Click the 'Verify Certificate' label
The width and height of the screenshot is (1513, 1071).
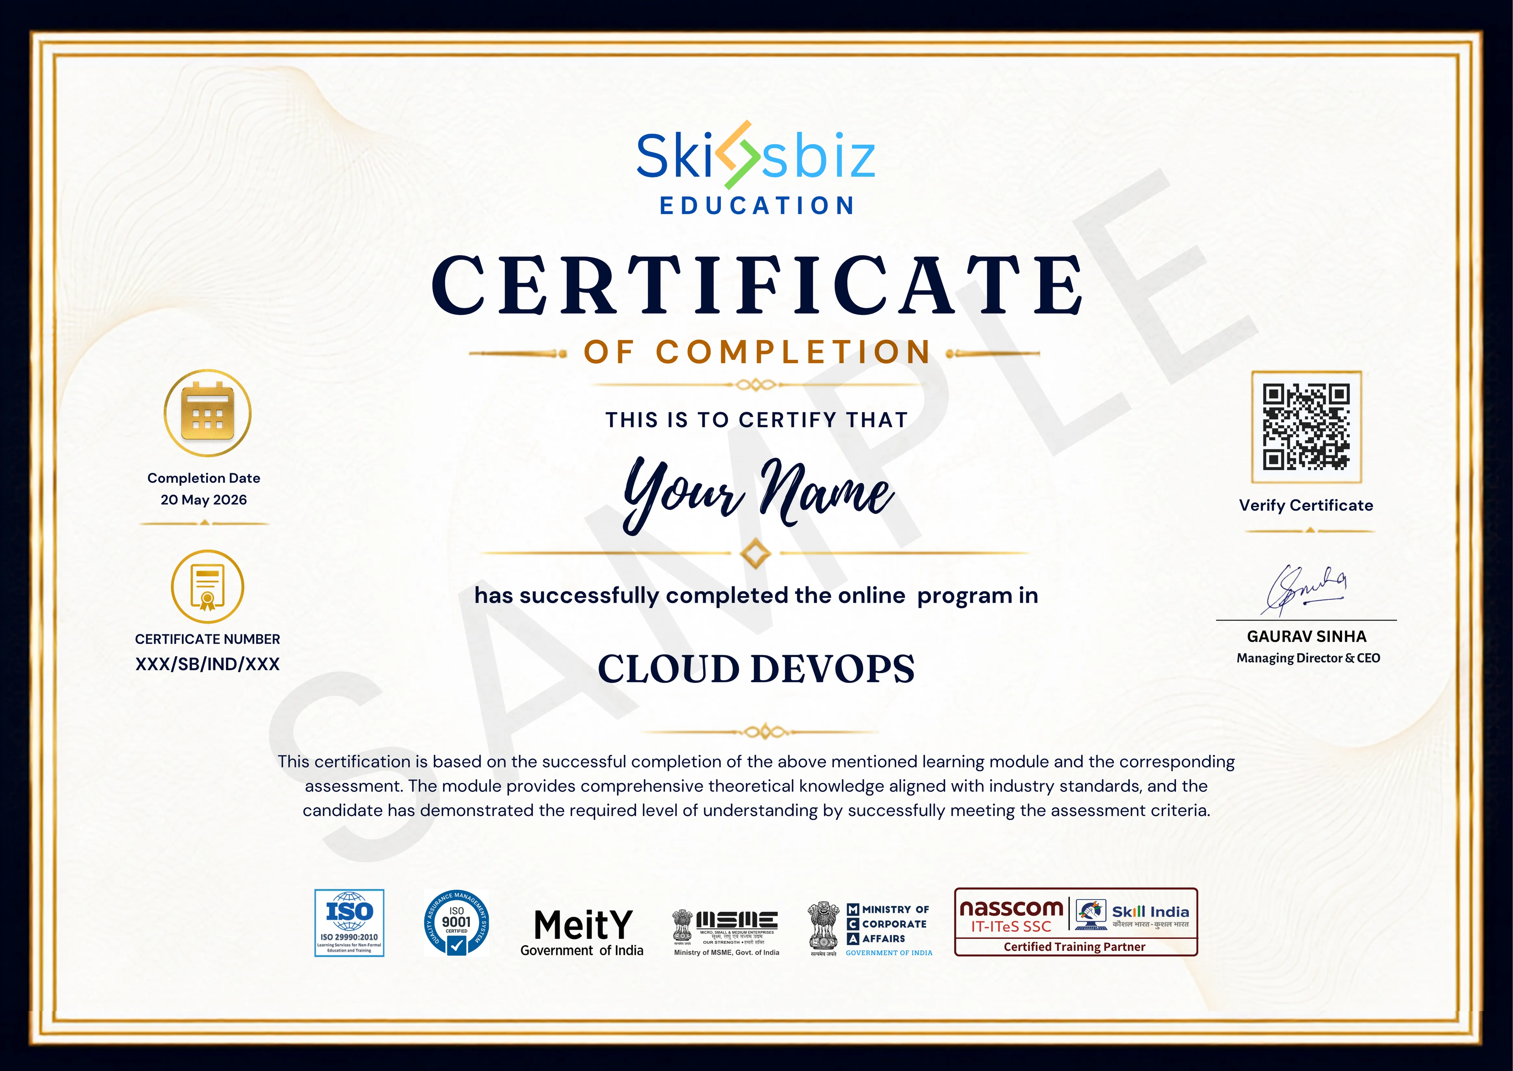pyautogui.click(x=1306, y=505)
